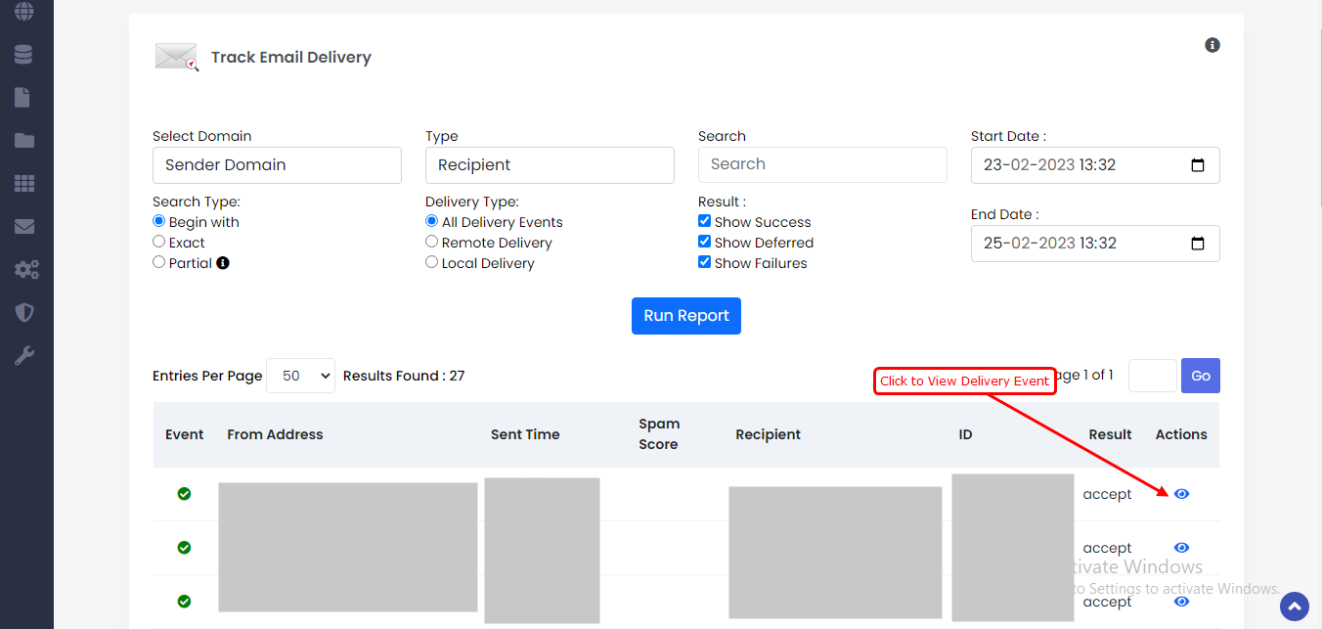View delivery event for first row
The height and width of the screenshot is (629, 1322).
pos(1181,494)
